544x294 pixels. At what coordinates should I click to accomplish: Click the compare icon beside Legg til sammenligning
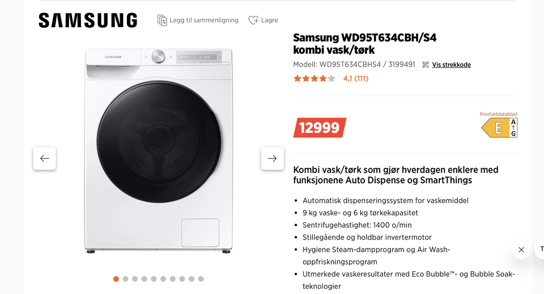point(162,20)
